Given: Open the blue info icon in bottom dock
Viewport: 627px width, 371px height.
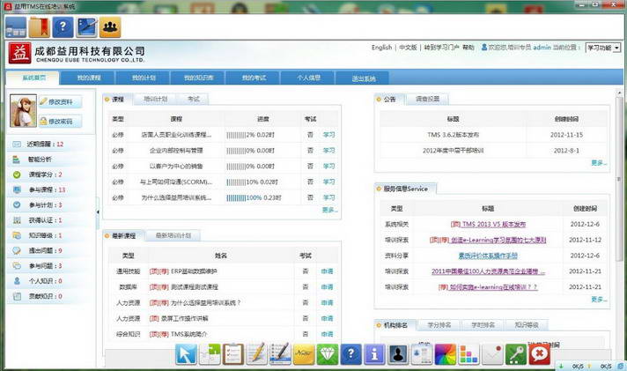Looking at the screenshot, I should click(373, 354).
